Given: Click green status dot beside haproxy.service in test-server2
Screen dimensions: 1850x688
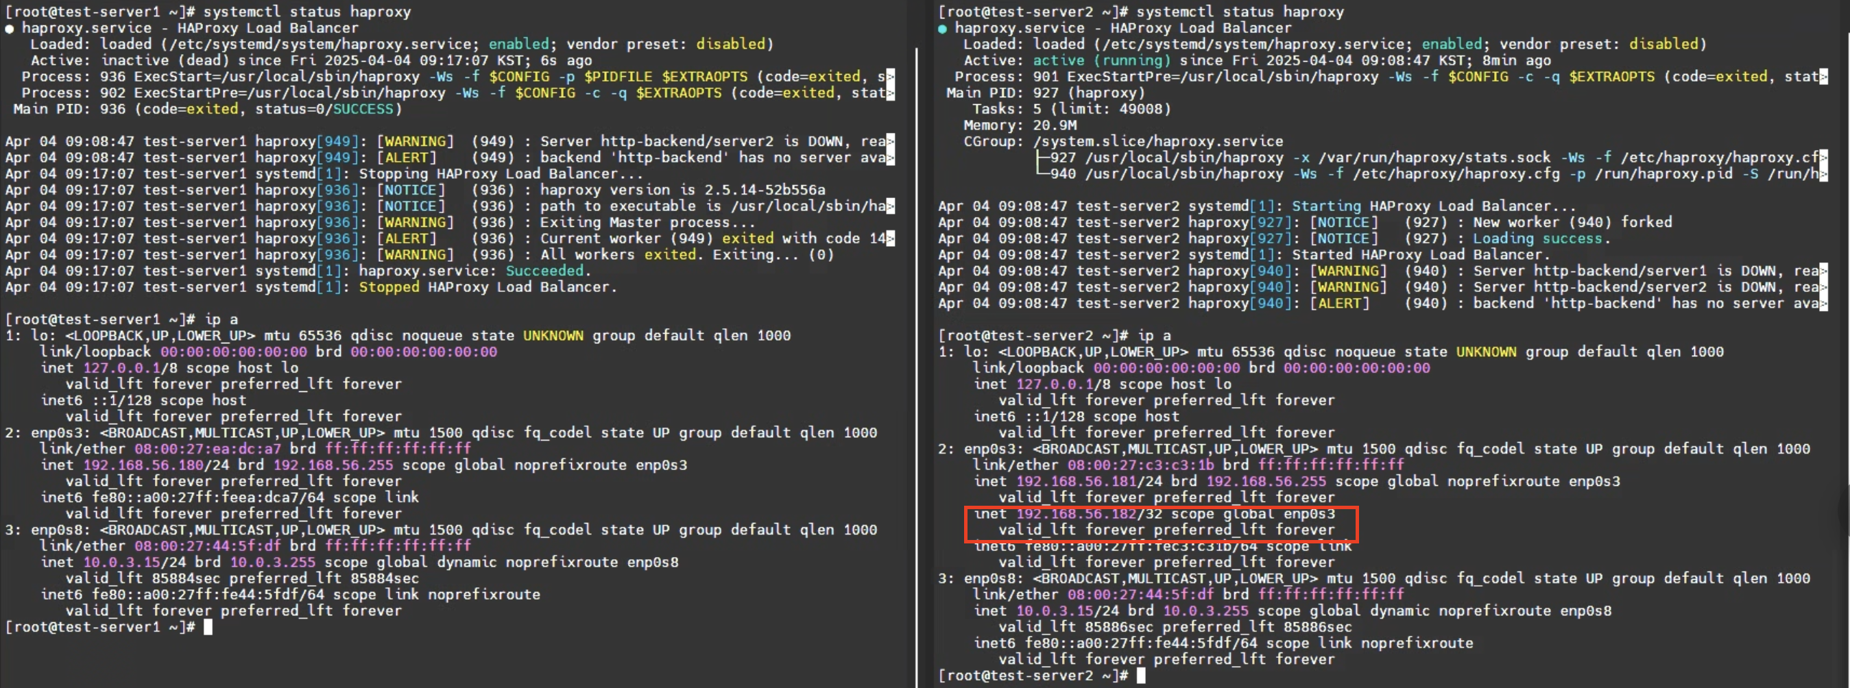Looking at the screenshot, I should point(942,29).
